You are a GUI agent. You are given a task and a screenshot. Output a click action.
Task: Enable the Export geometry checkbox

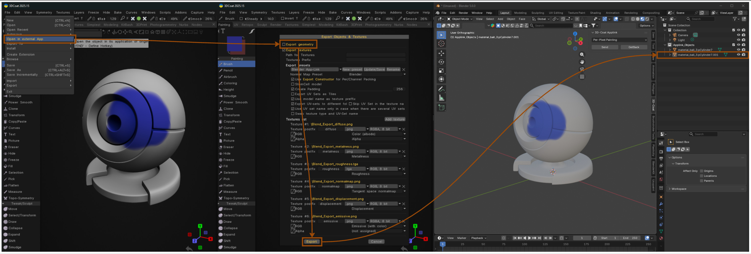pyautogui.click(x=284, y=44)
